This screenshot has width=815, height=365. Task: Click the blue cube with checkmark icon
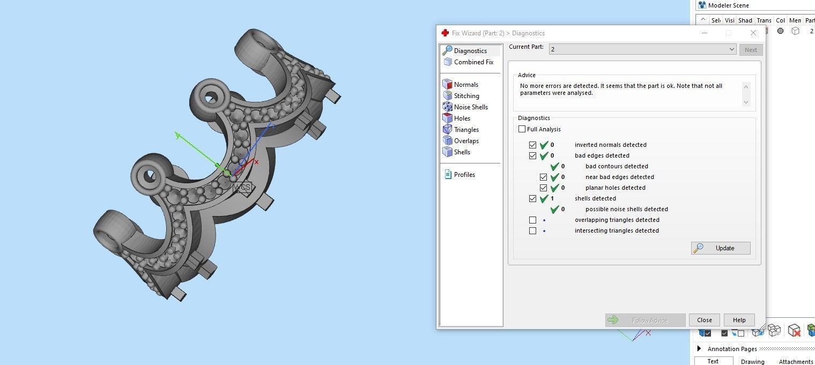click(705, 332)
